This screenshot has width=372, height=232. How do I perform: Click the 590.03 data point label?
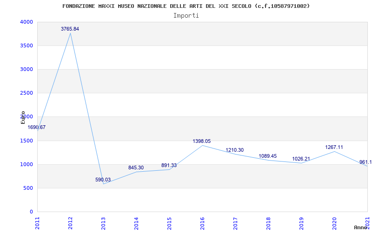(103, 180)
